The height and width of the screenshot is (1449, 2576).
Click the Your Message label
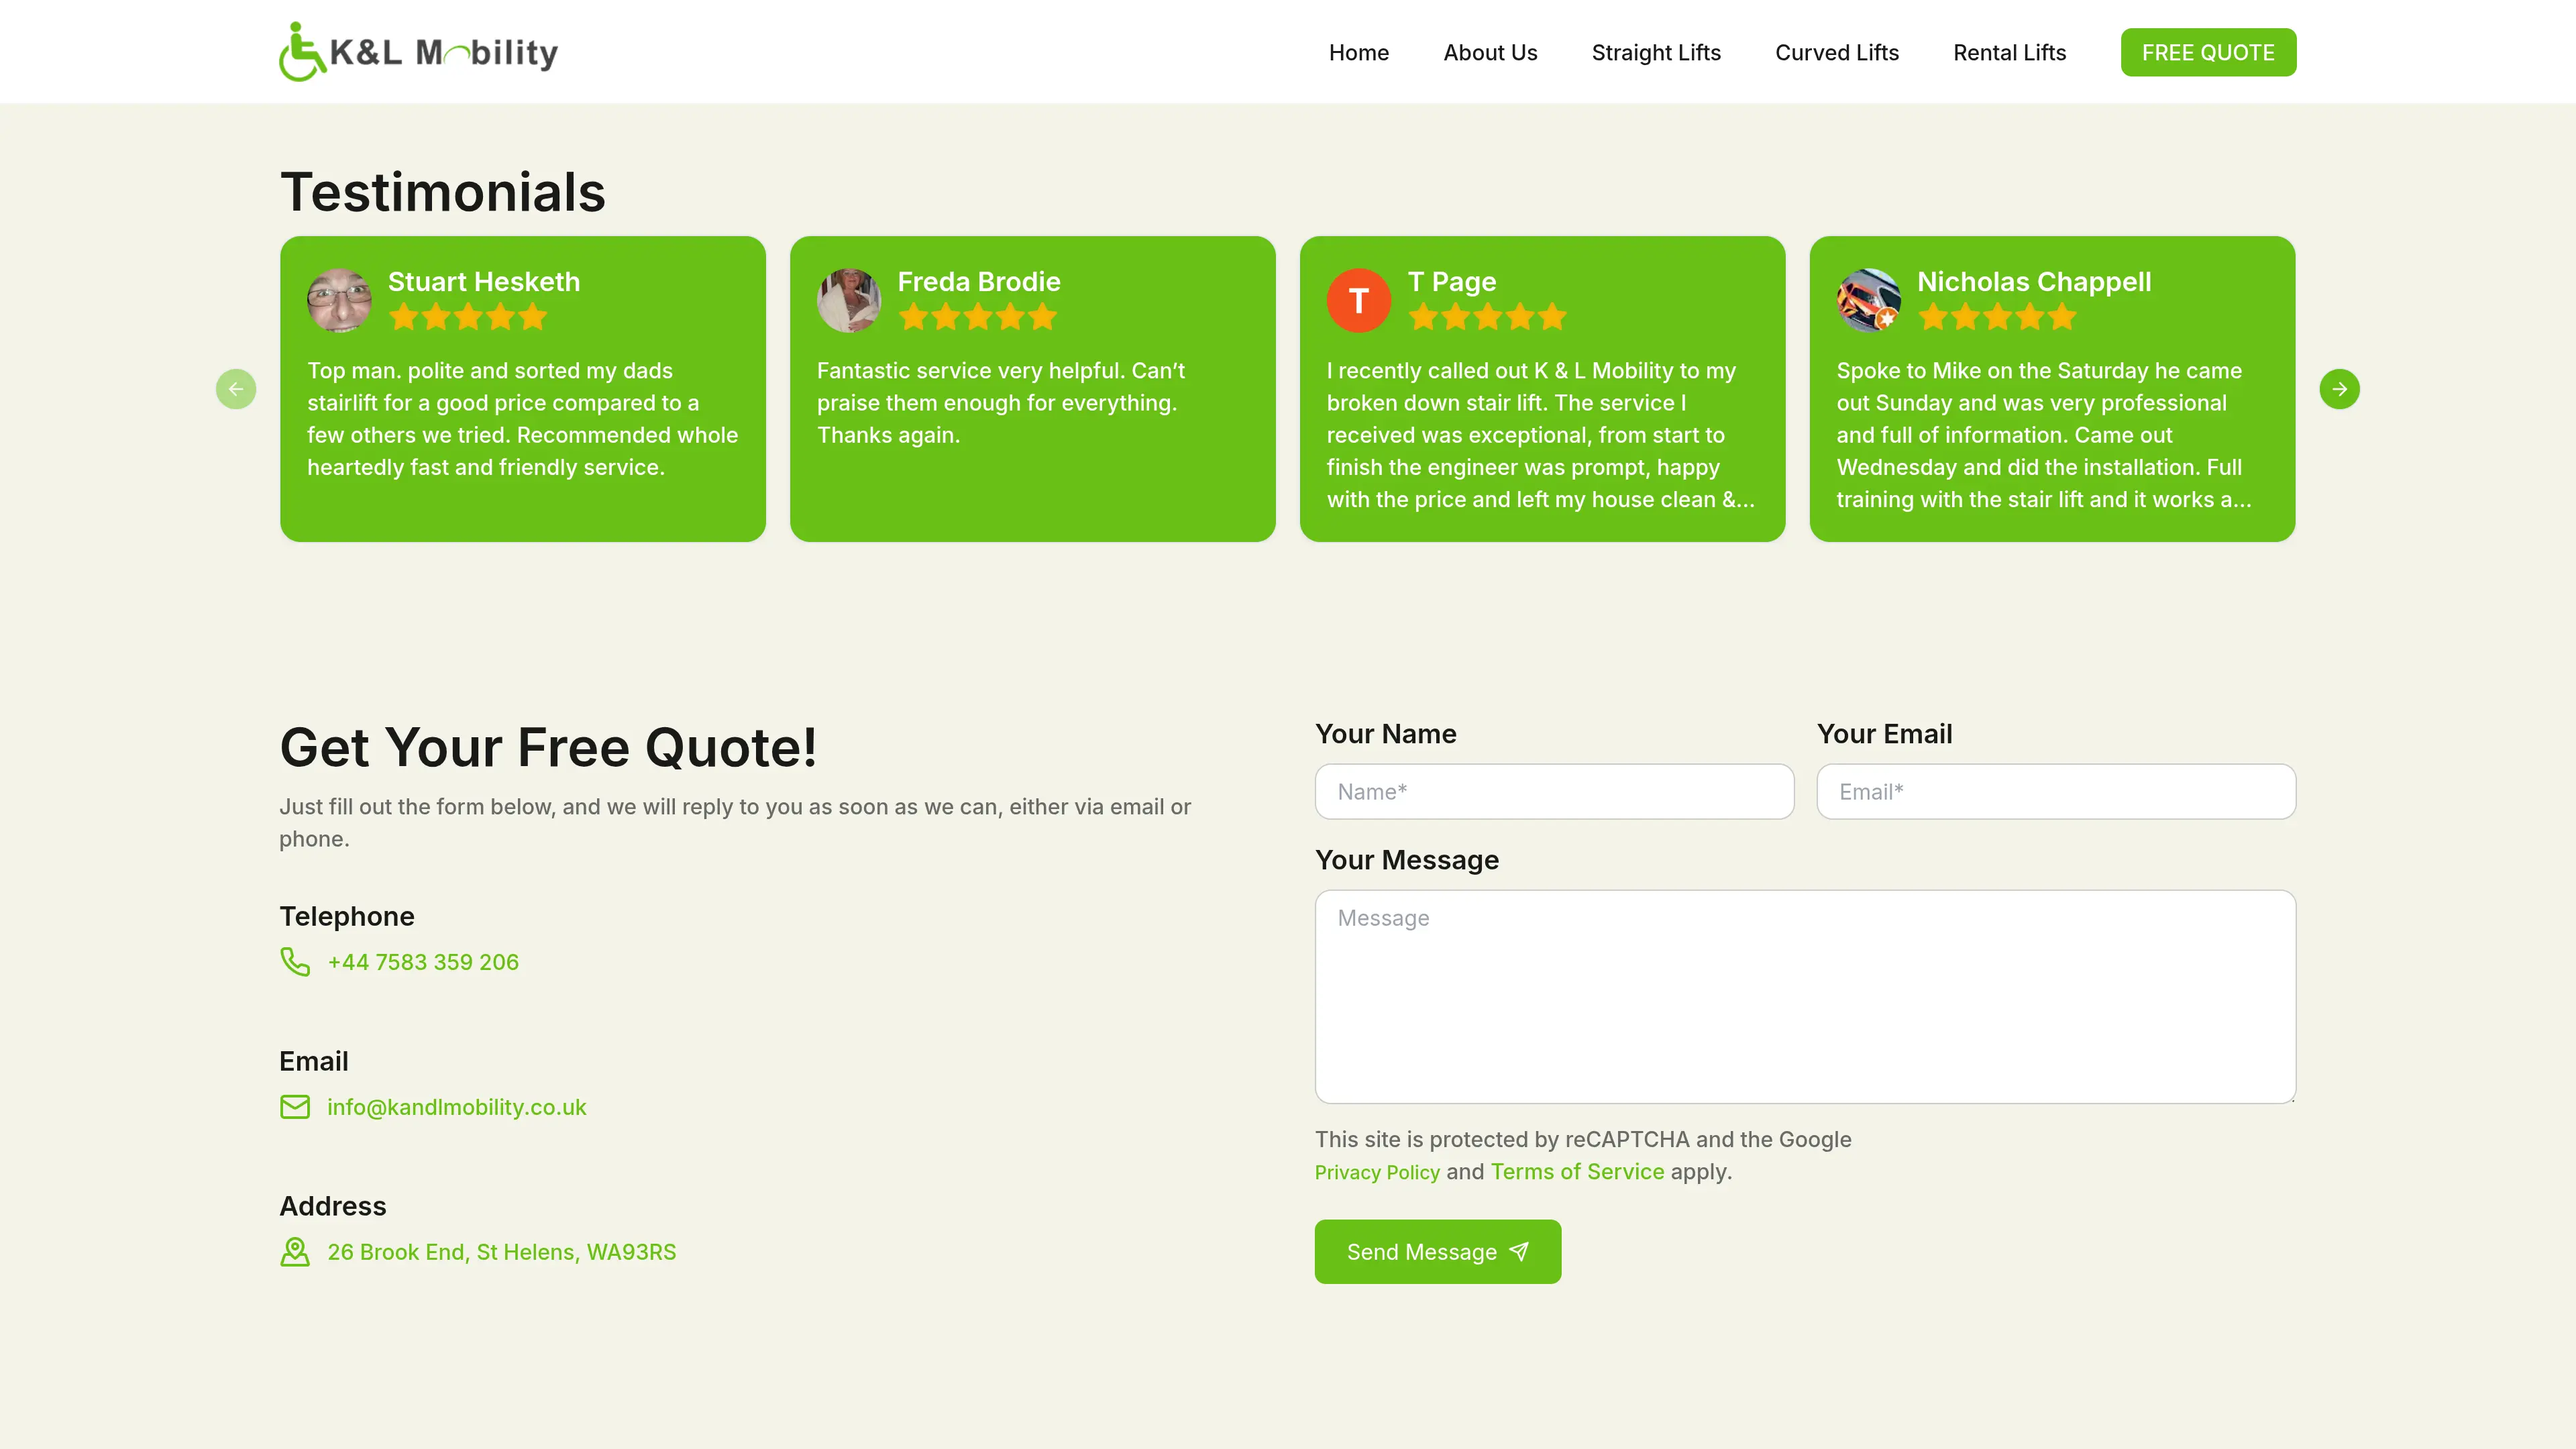click(x=1406, y=860)
